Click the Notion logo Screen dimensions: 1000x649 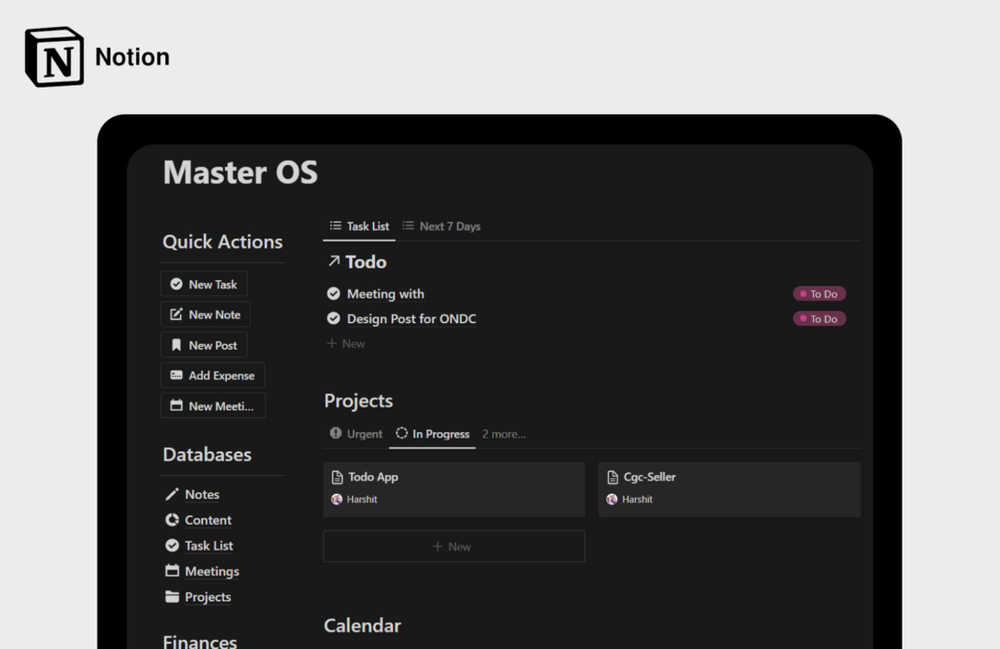click(x=53, y=55)
